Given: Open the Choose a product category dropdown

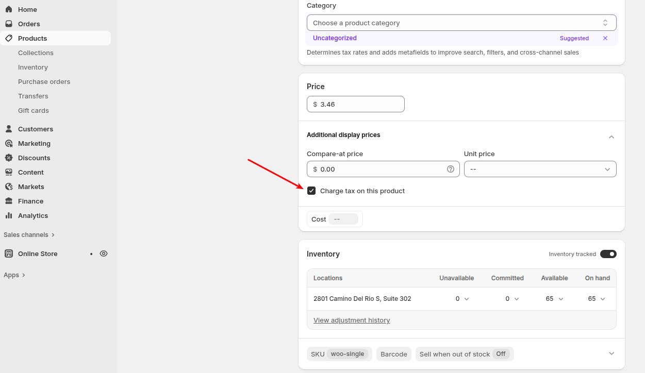Looking at the screenshot, I should click(461, 23).
